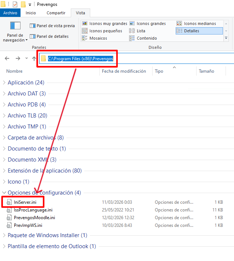Select Iconos grandes layout
This screenshot has width=234, height=261.
148,23
